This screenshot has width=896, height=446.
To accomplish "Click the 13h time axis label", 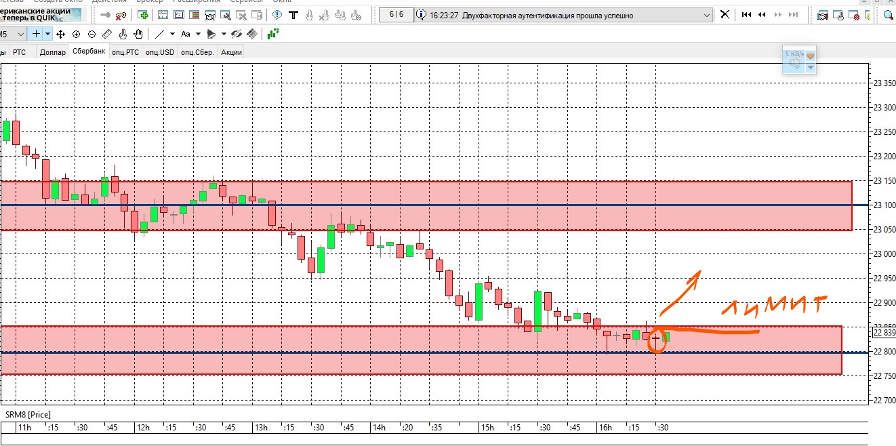I will click(261, 428).
